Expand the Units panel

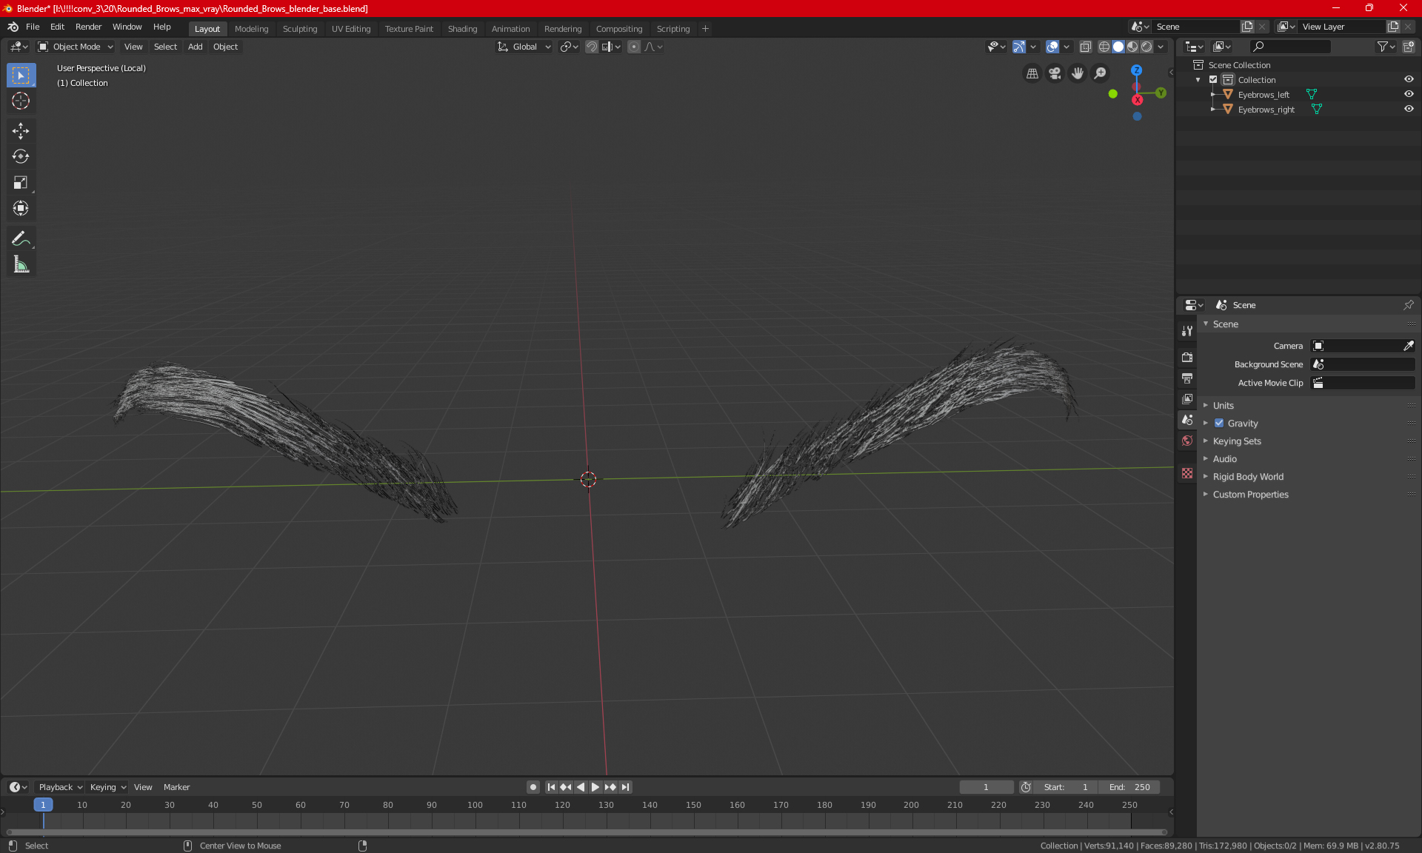click(1224, 406)
